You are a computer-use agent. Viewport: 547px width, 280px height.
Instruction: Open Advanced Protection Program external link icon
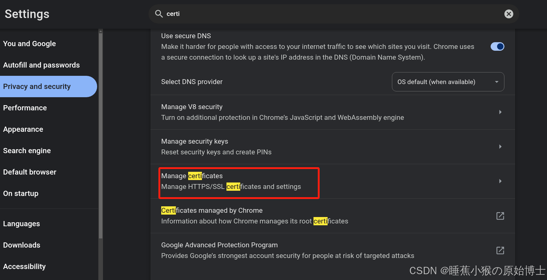click(500, 250)
